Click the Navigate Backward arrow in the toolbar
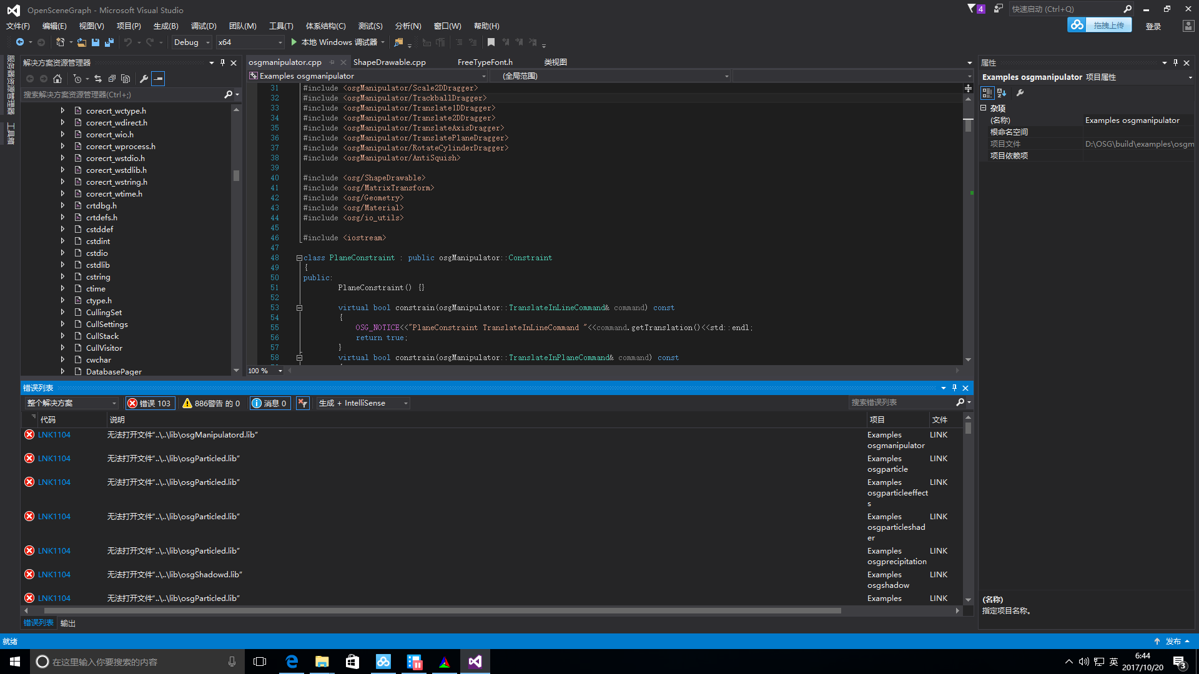1199x674 pixels. tap(20, 42)
